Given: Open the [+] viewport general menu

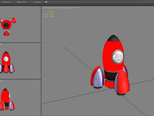Looking at the screenshot, I should (44, 8).
